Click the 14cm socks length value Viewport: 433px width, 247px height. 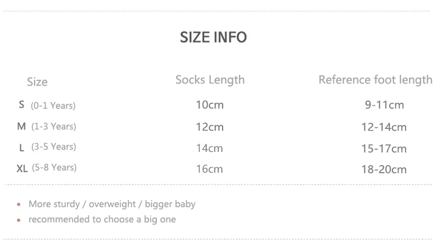pos(210,148)
